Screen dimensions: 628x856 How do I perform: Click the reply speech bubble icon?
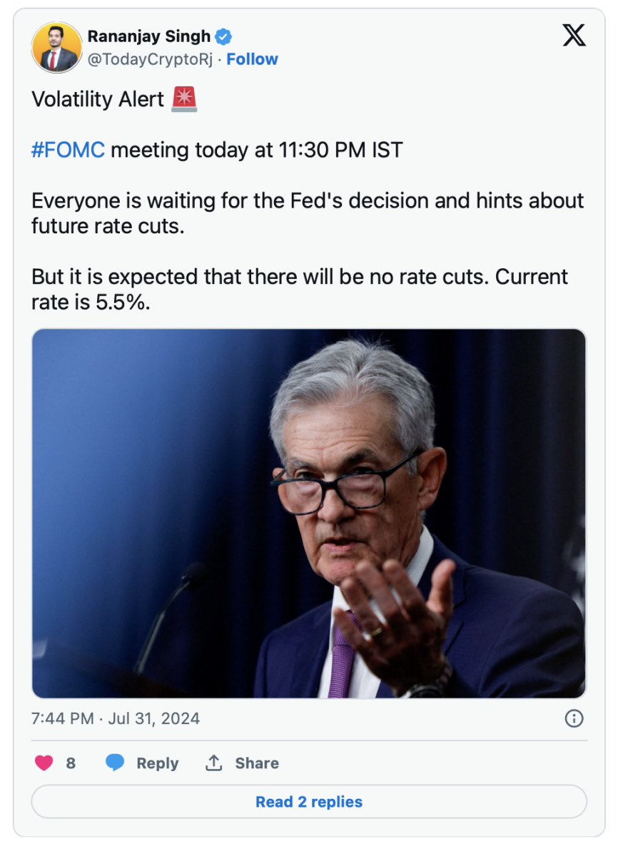click(x=115, y=763)
